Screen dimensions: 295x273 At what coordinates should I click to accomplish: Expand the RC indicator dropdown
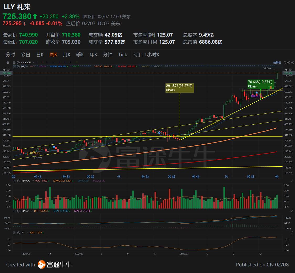click(x=27, y=232)
